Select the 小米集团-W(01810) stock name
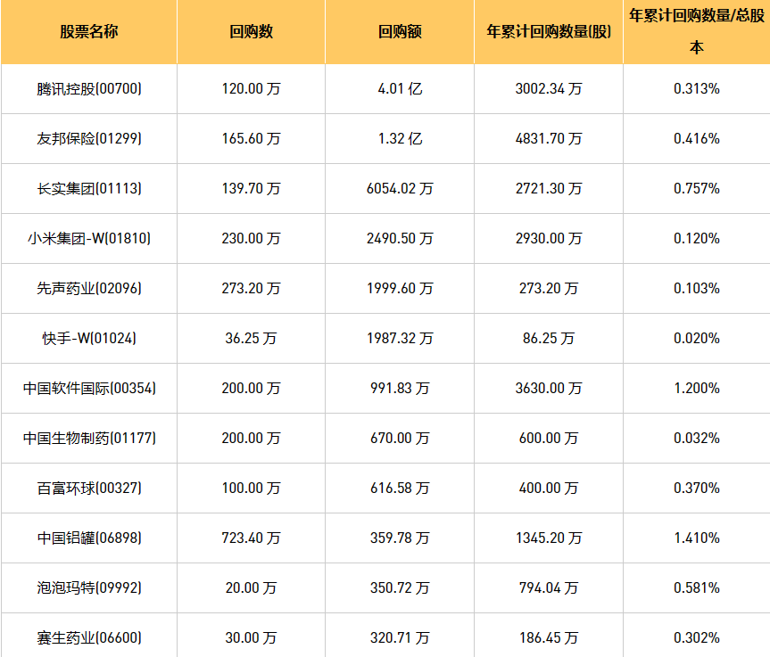Image resolution: width=770 pixels, height=657 pixels. (89, 238)
